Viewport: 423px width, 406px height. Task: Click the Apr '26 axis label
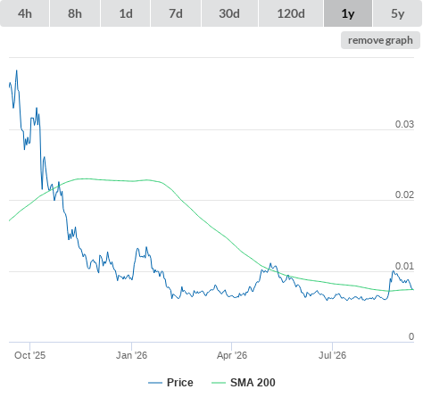click(232, 355)
